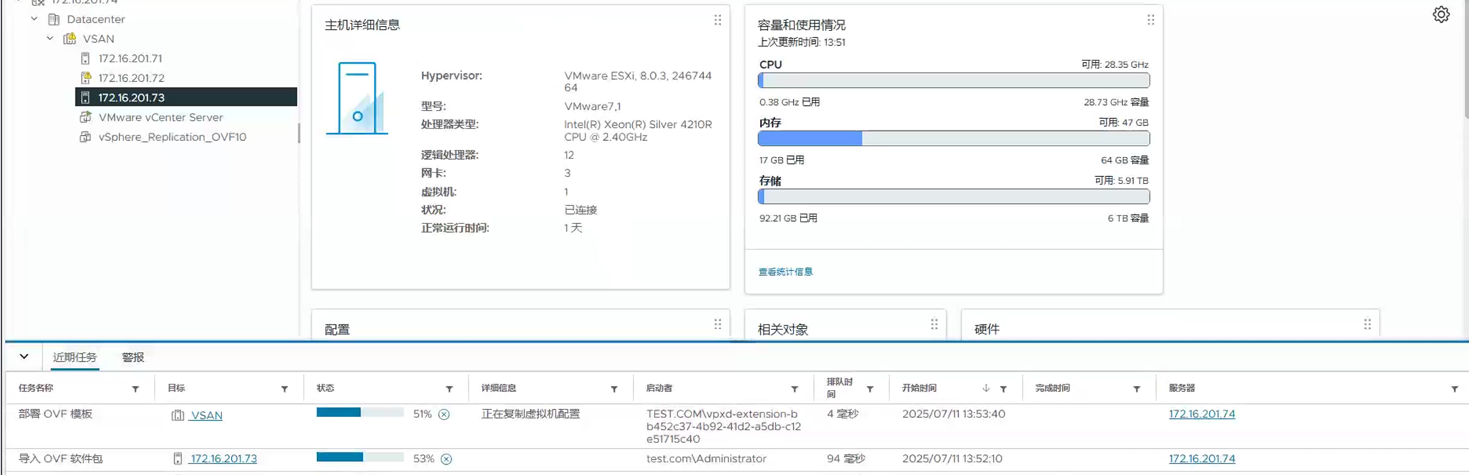The height and width of the screenshot is (475, 1469).
Task: Collapse the recent tasks panel
Action: tap(24, 357)
